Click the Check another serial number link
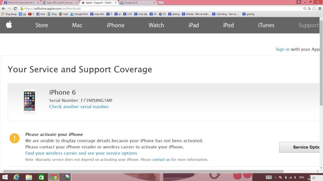 pos(79,107)
